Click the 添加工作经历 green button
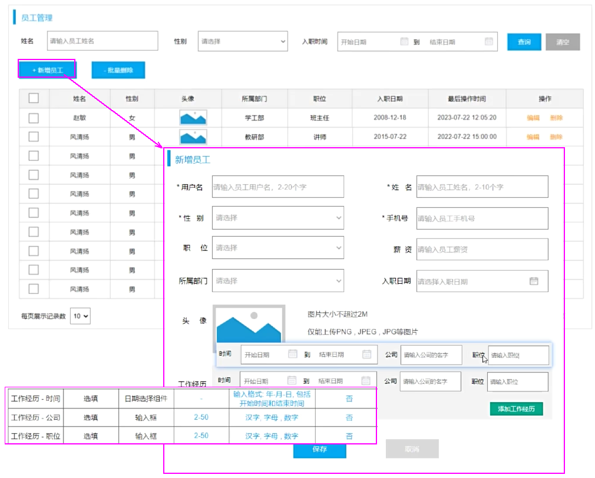The width and height of the screenshot is (595, 478). [515, 409]
